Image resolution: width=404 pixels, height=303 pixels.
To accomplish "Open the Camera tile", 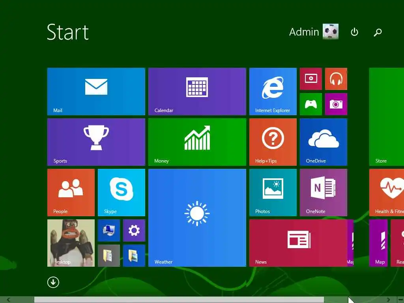I will (x=336, y=104).
